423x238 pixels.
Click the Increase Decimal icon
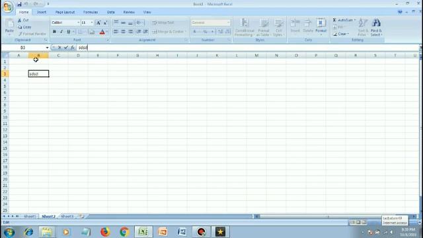click(x=221, y=32)
